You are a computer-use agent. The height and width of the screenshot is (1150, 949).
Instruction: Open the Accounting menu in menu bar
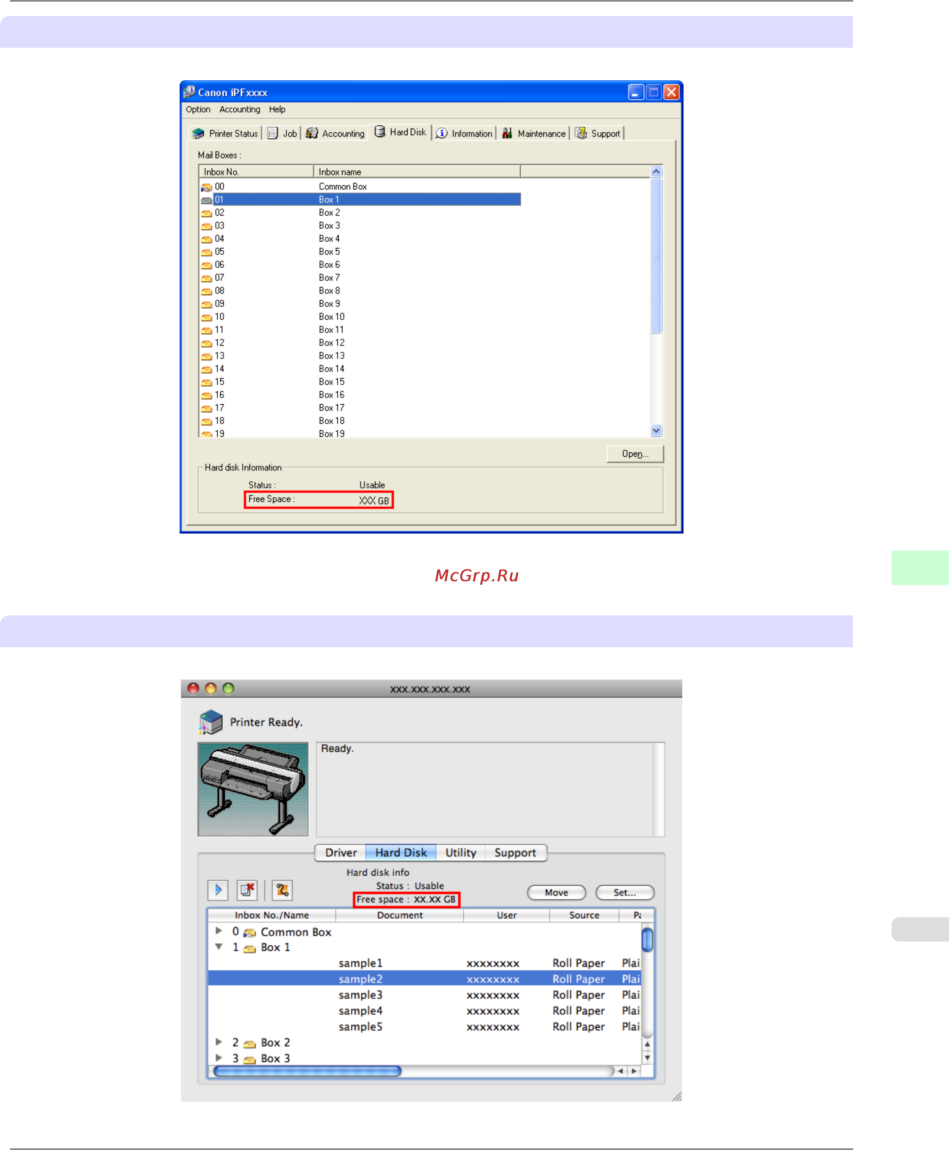click(239, 110)
